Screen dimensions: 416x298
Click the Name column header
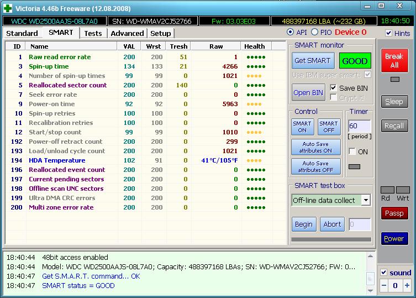[71, 46]
